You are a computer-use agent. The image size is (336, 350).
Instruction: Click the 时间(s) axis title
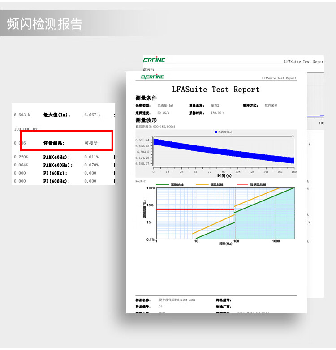[224, 176]
